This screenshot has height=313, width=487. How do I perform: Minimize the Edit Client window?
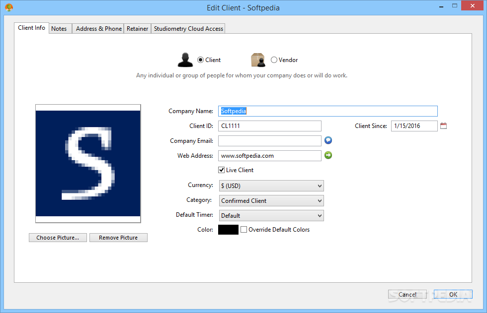(x=441, y=6)
